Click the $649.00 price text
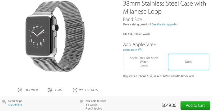Screen dimensions: 212x111 point(169,105)
